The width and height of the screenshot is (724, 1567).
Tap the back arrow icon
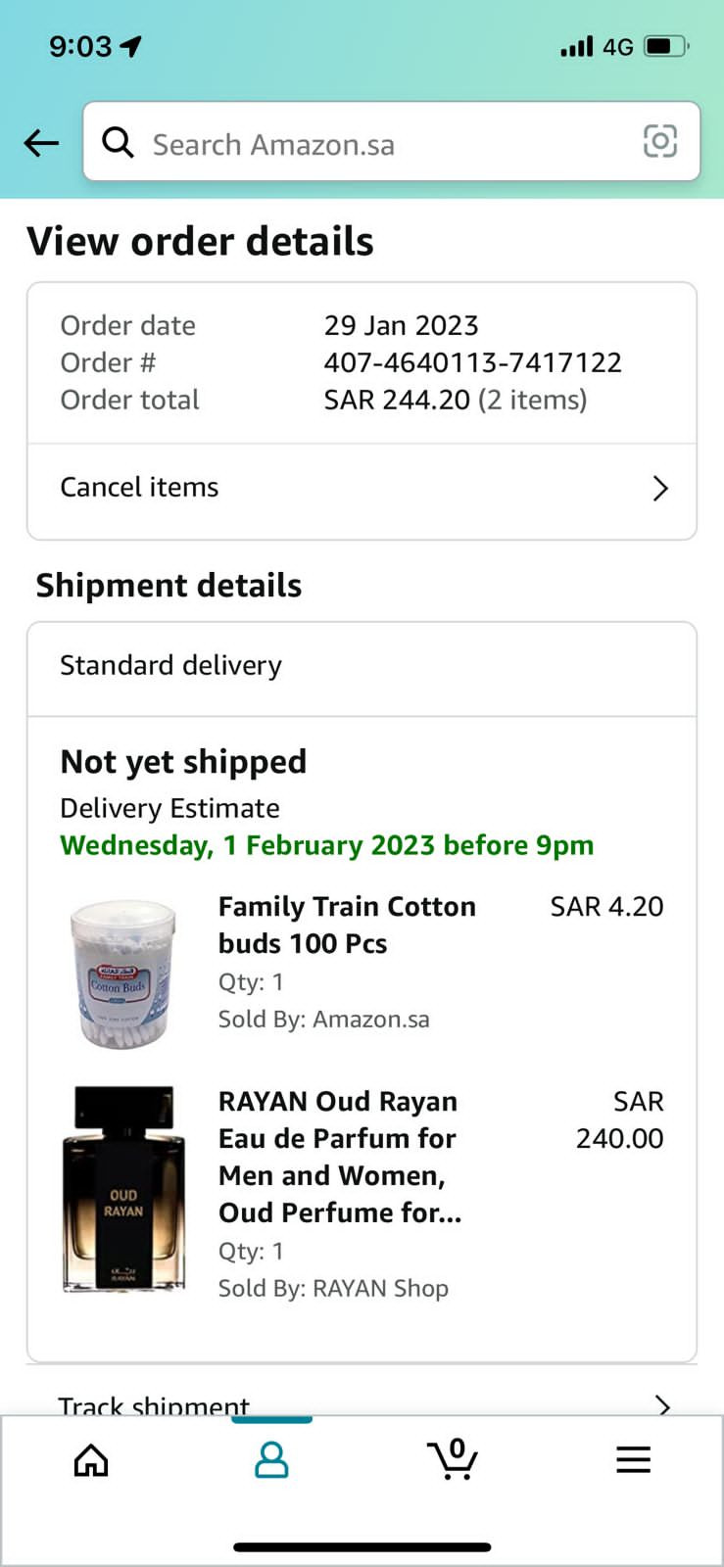[41, 144]
